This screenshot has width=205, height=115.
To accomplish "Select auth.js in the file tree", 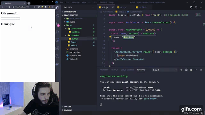I will pos(79,39).
